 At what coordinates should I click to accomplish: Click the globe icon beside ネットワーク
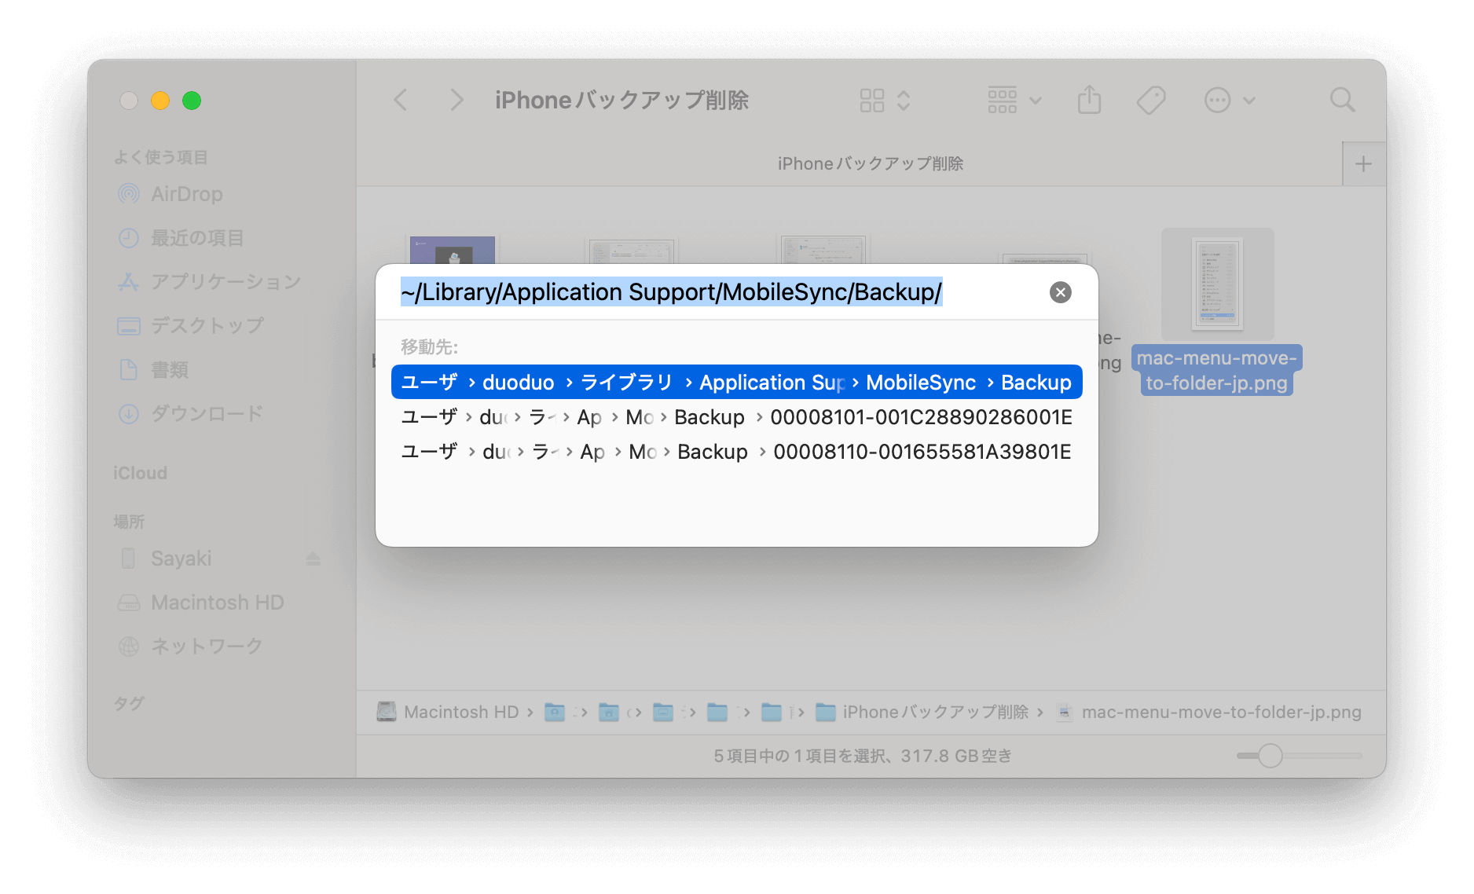(x=129, y=647)
